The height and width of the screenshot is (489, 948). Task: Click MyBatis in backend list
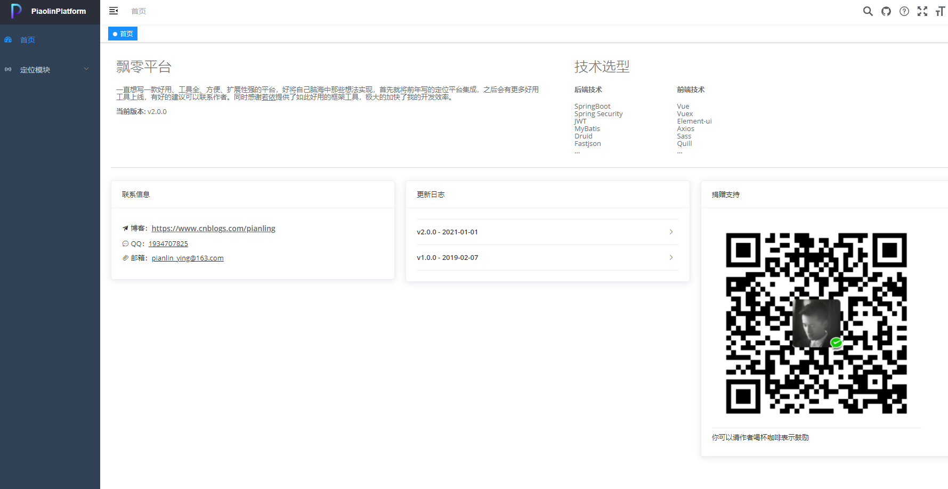[x=587, y=128]
